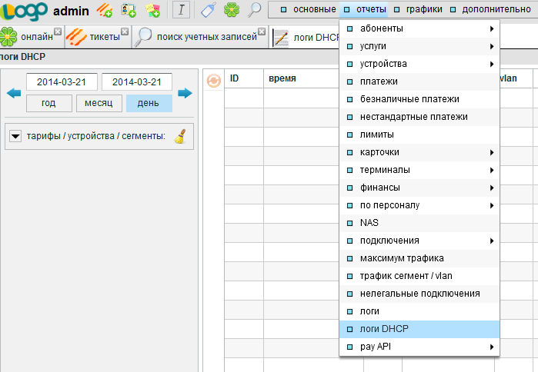Click the orange refresh icon in table header

coord(214,79)
